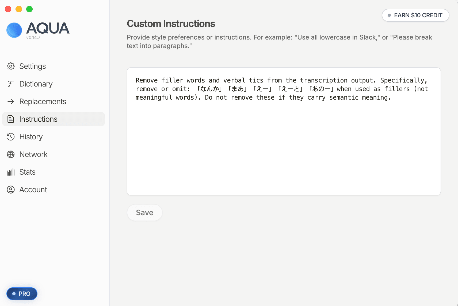The width and height of the screenshot is (458, 306).
Task: Save the custom instructions
Action: click(x=144, y=213)
